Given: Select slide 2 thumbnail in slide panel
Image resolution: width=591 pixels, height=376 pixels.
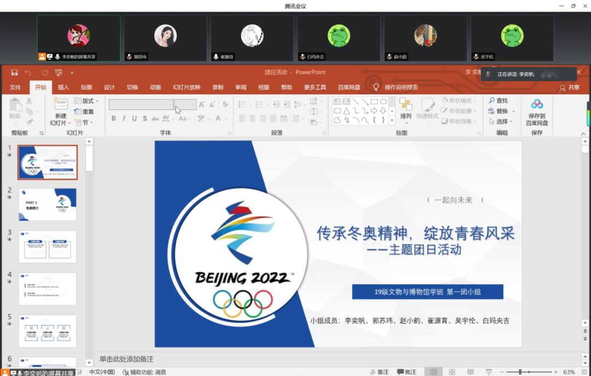Looking at the screenshot, I should point(48,204).
